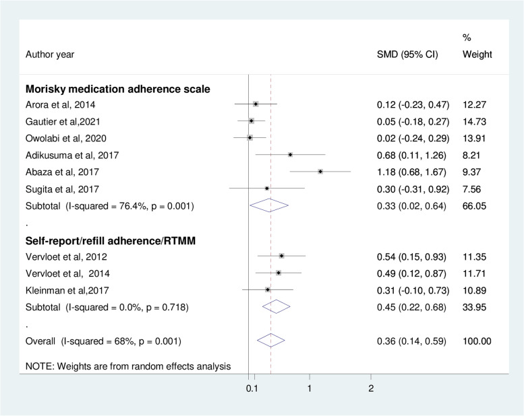Image resolution: width=524 pixels, height=416 pixels.
Task: Click the Morisky subtotal diamond
Action: [269, 205]
